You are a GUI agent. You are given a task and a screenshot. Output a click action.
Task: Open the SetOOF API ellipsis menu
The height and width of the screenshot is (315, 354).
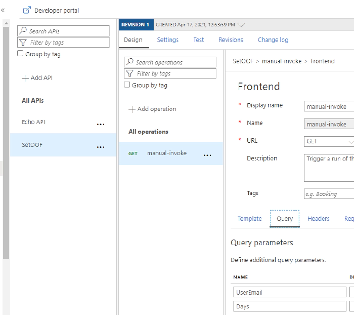click(101, 147)
